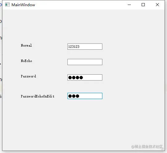Image resolution: width=167 pixels, height=153 pixels.
Task: Click the "NoEcho" label text
Action: click(x=26, y=61)
